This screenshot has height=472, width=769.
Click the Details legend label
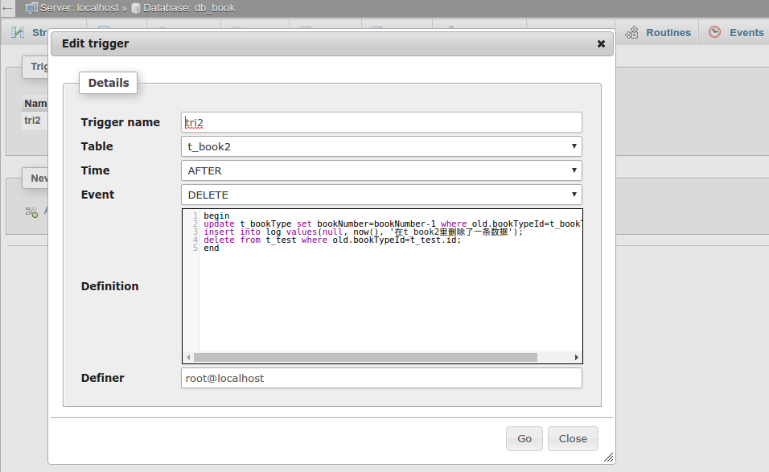pyautogui.click(x=109, y=83)
